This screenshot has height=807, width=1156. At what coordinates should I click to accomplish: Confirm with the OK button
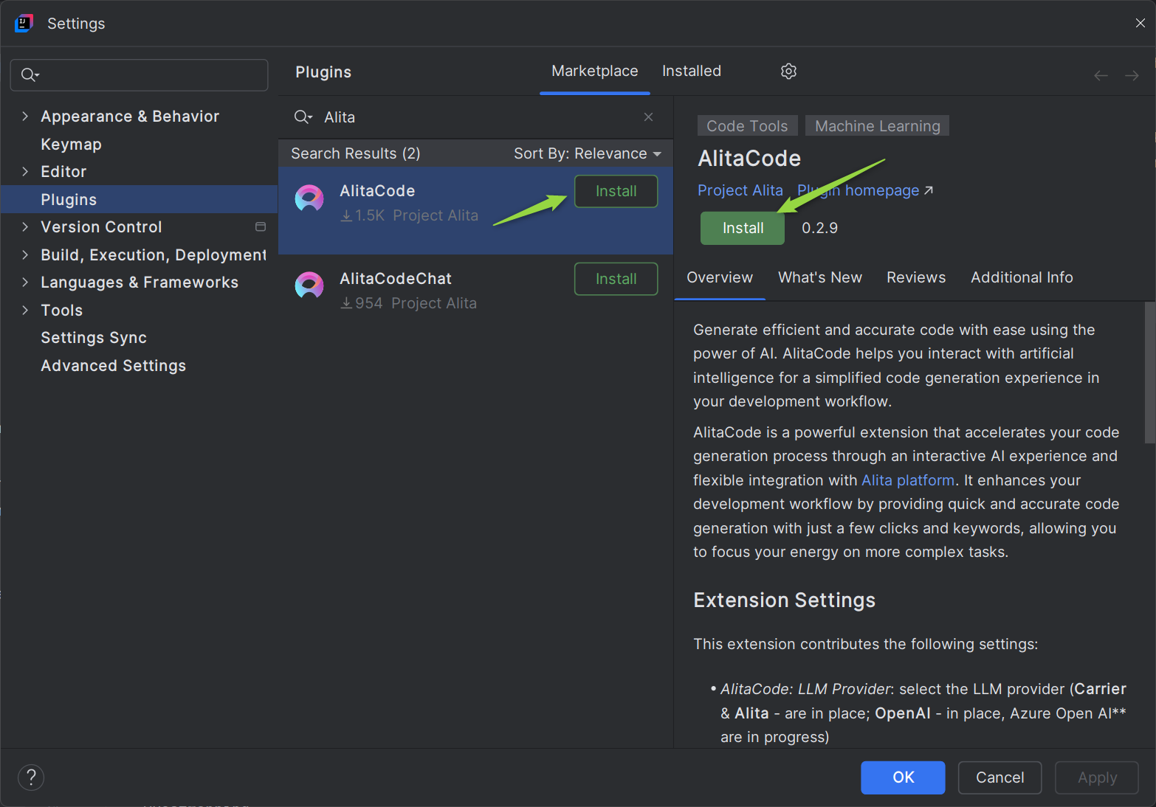pos(903,777)
